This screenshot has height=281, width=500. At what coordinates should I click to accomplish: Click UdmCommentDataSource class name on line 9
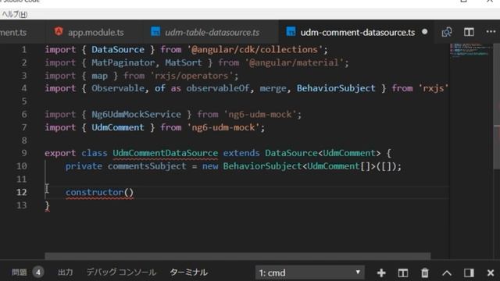pyautogui.click(x=165, y=153)
